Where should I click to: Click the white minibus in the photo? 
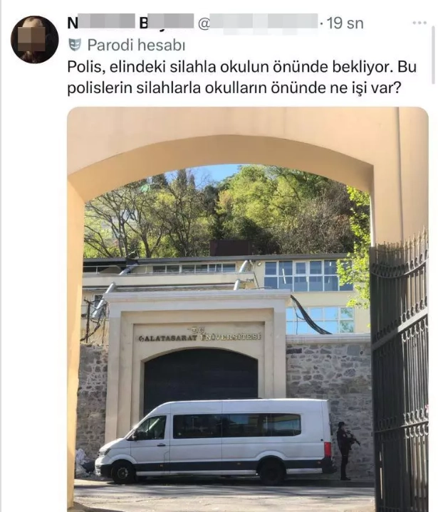pos(214,442)
